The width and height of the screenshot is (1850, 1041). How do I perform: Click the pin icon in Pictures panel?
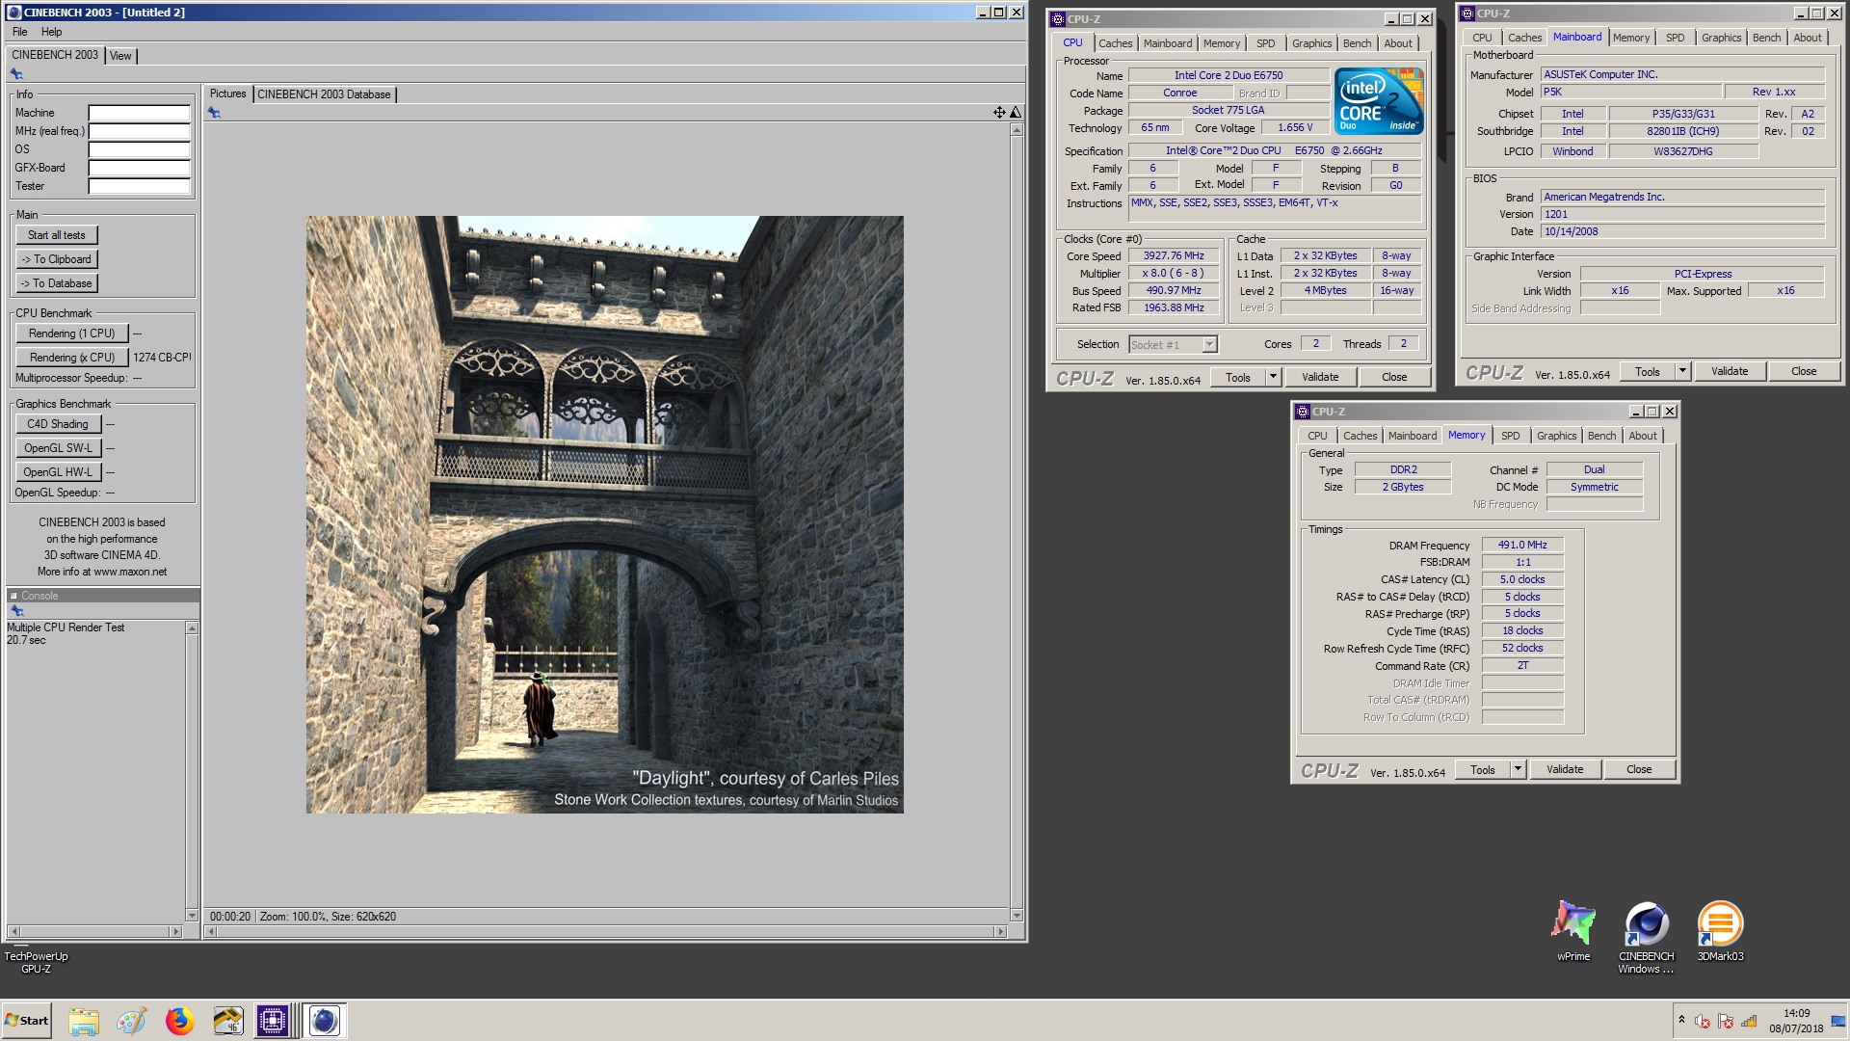click(214, 113)
